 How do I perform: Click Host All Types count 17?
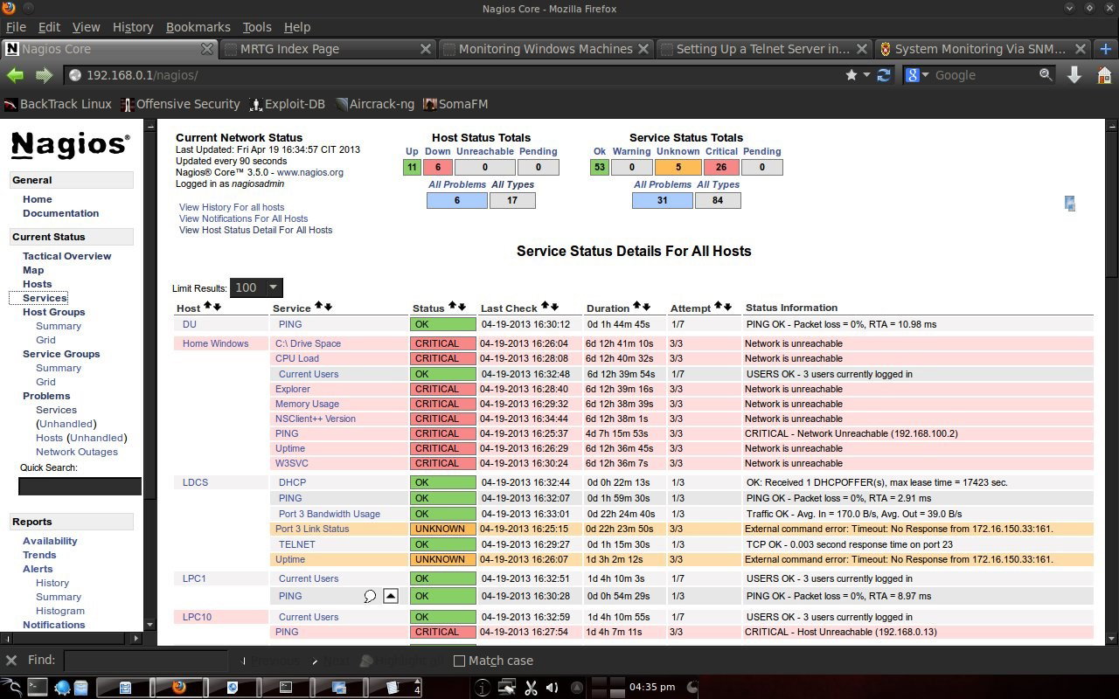point(512,200)
